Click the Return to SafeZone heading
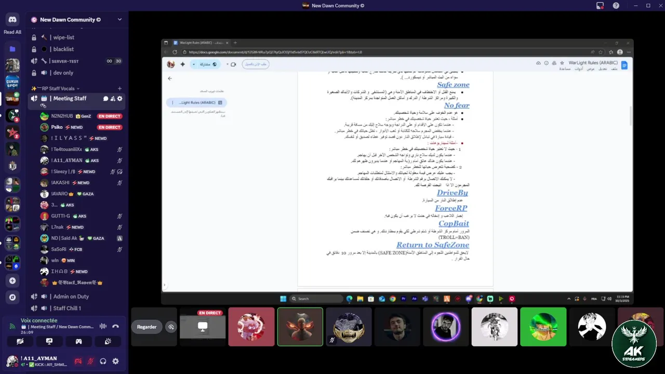Viewport: 665px width, 374px height. click(433, 245)
